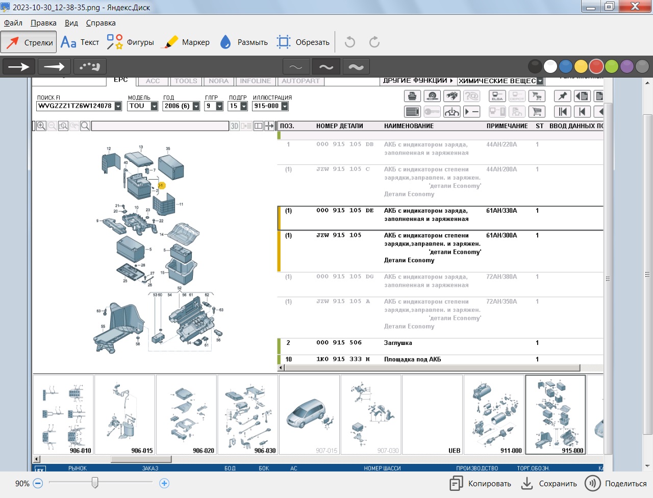Click the undo arrow icon

350,42
